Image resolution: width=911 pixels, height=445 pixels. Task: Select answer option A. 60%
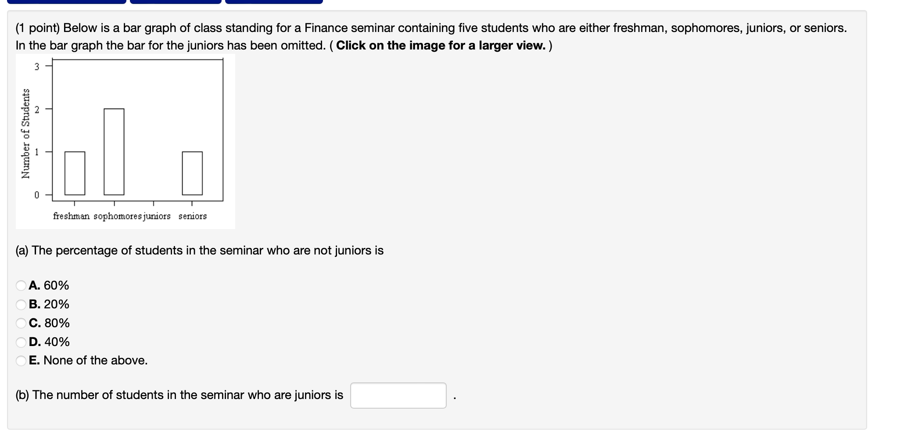point(21,286)
